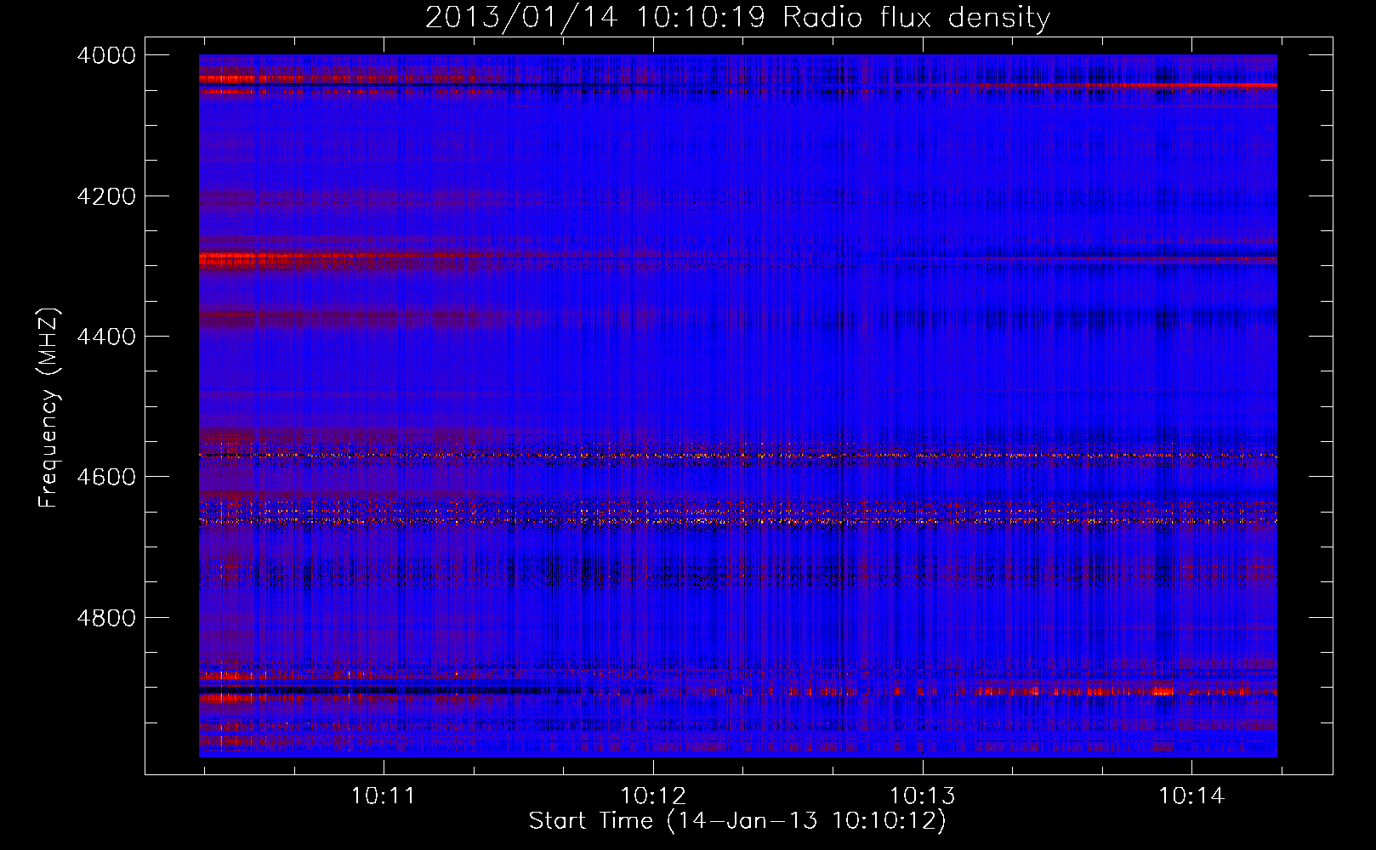
Task: Click the plot title '2013/01/14 10:10:19 Radio flux density'
Action: click(x=737, y=17)
